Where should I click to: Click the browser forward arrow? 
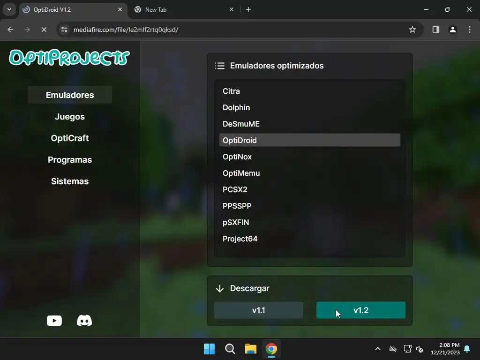(27, 30)
